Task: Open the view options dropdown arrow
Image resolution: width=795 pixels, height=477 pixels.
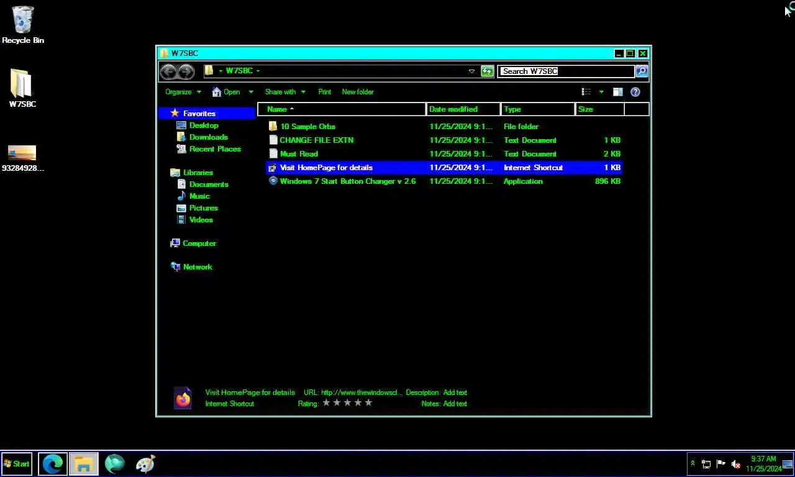Action: coord(601,92)
